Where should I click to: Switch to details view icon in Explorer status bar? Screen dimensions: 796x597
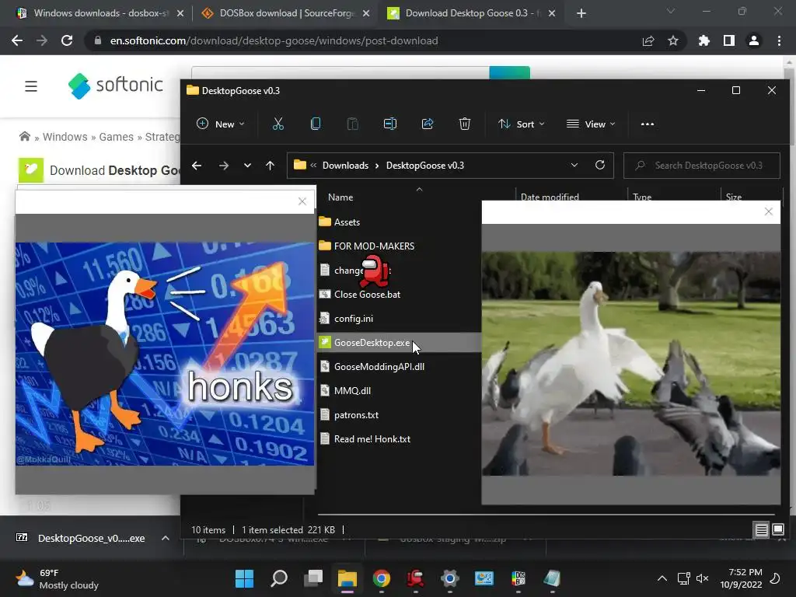pyautogui.click(x=762, y=530)
